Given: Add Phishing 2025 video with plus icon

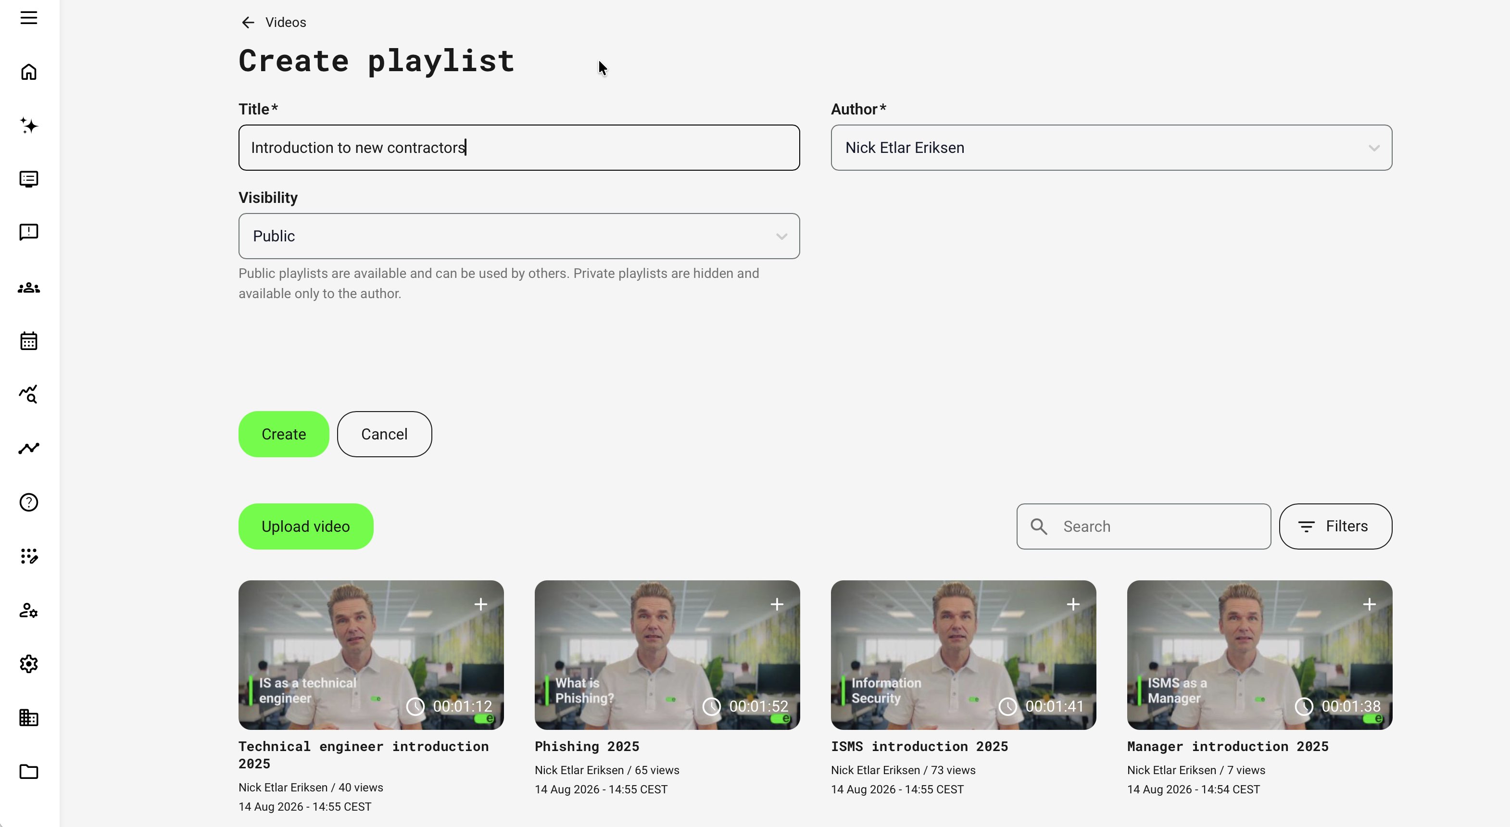Looking at the screenshot, I should point(777,604).
